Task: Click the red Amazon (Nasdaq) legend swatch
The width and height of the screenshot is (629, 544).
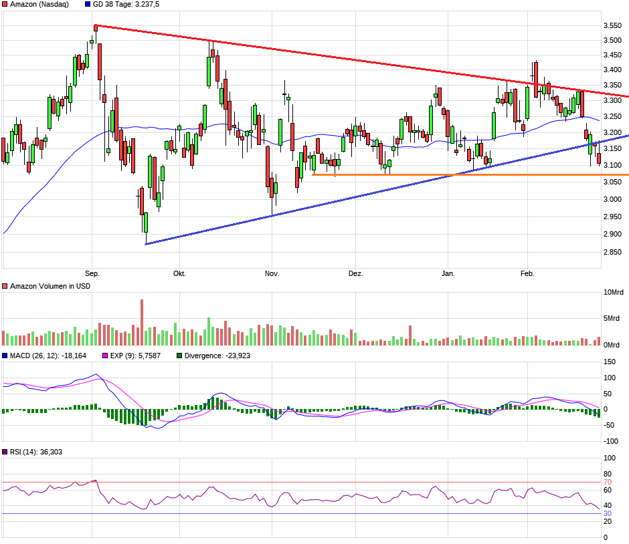Action: click(5, 5)
